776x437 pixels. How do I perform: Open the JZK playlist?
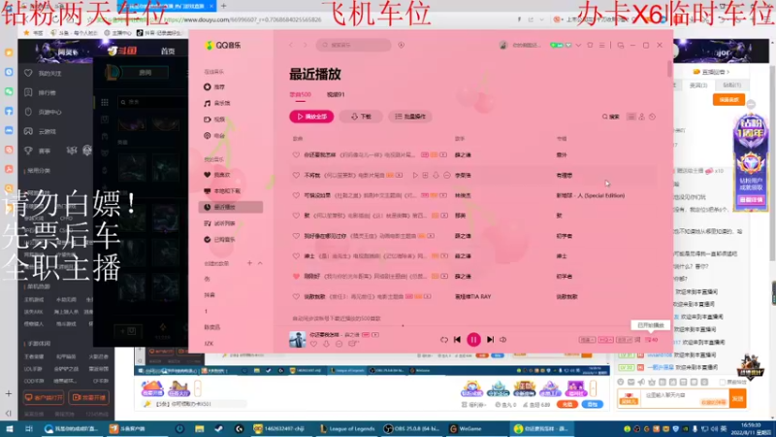[x=209, y=344]
